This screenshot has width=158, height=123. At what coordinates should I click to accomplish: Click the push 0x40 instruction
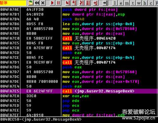(73, 19)
